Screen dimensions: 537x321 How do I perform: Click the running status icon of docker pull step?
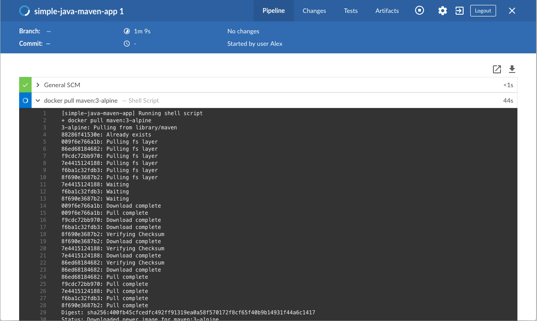coord(25,101)
